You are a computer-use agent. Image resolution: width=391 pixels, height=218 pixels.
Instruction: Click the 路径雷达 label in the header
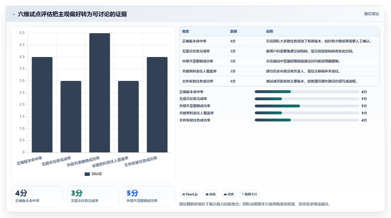coord(371,14)
